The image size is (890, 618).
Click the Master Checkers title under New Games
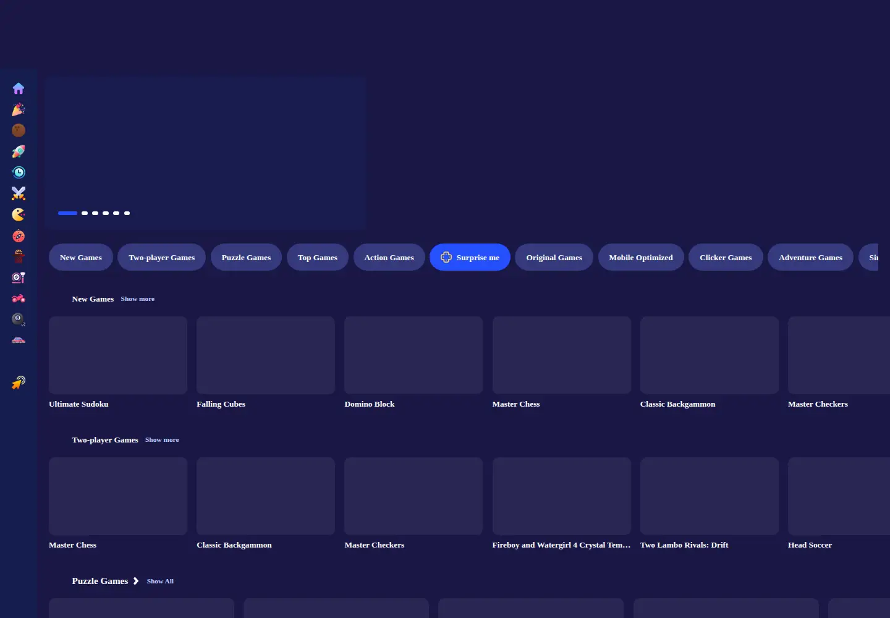(818, 404)
